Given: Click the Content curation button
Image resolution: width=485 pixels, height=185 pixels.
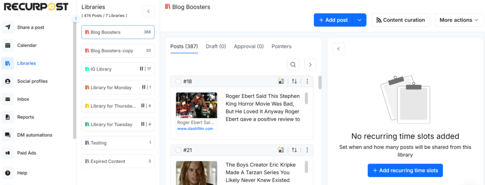Looking at the screenshot, I should [x=401, y=20].
